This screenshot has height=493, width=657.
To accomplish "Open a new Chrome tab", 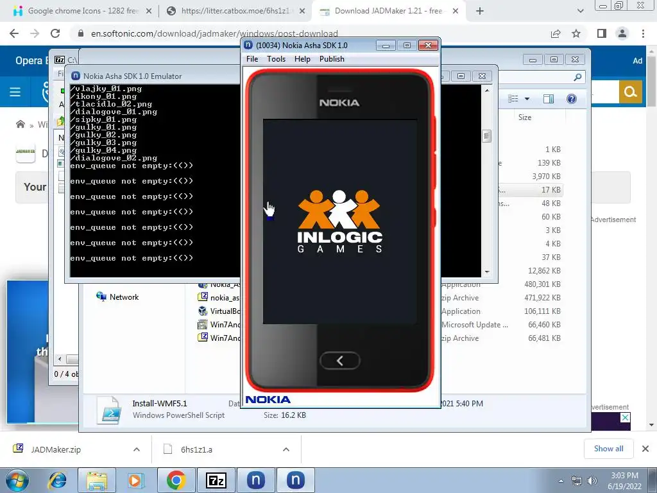I will point(480,12).
